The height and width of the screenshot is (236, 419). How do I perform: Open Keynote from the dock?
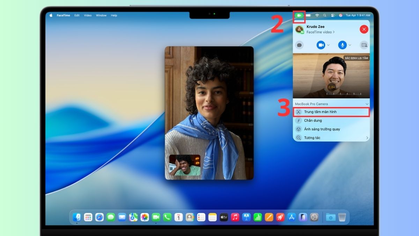[246, 217]
